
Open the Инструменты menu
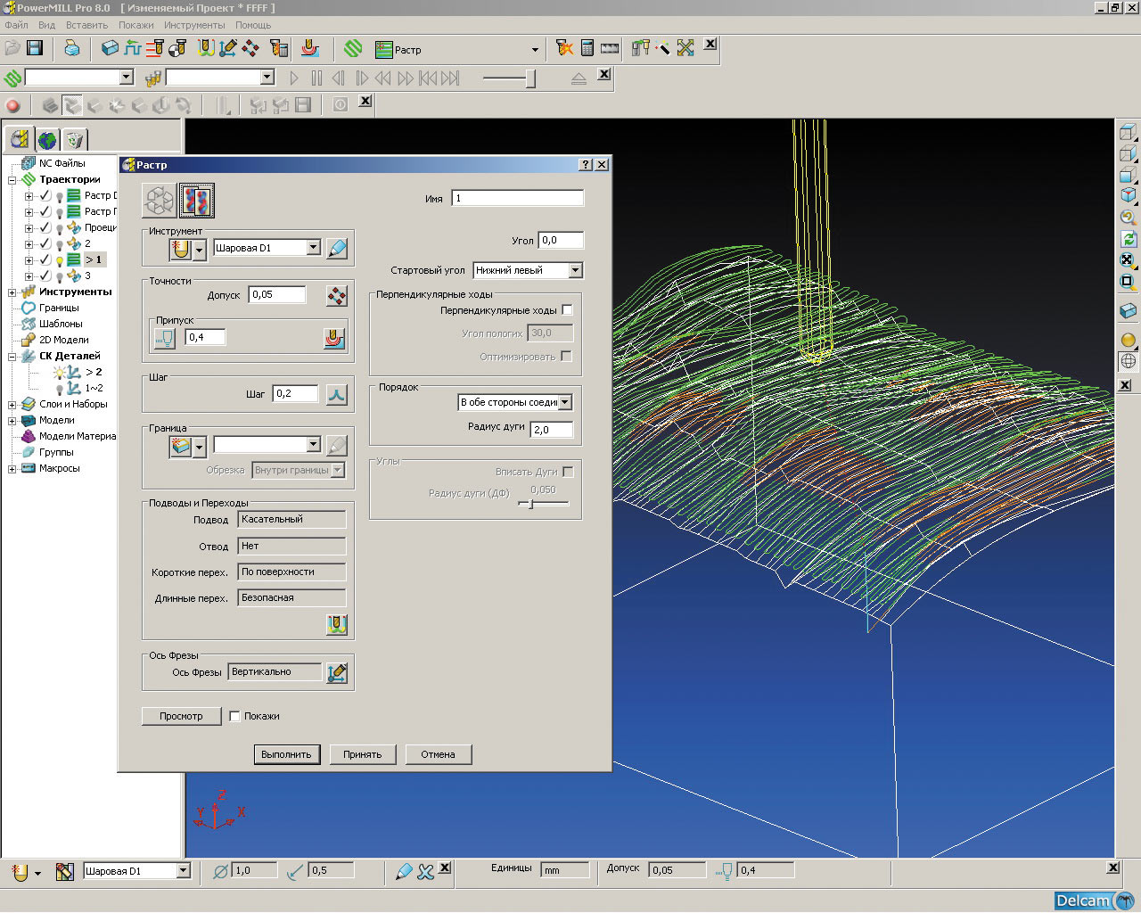194,25
